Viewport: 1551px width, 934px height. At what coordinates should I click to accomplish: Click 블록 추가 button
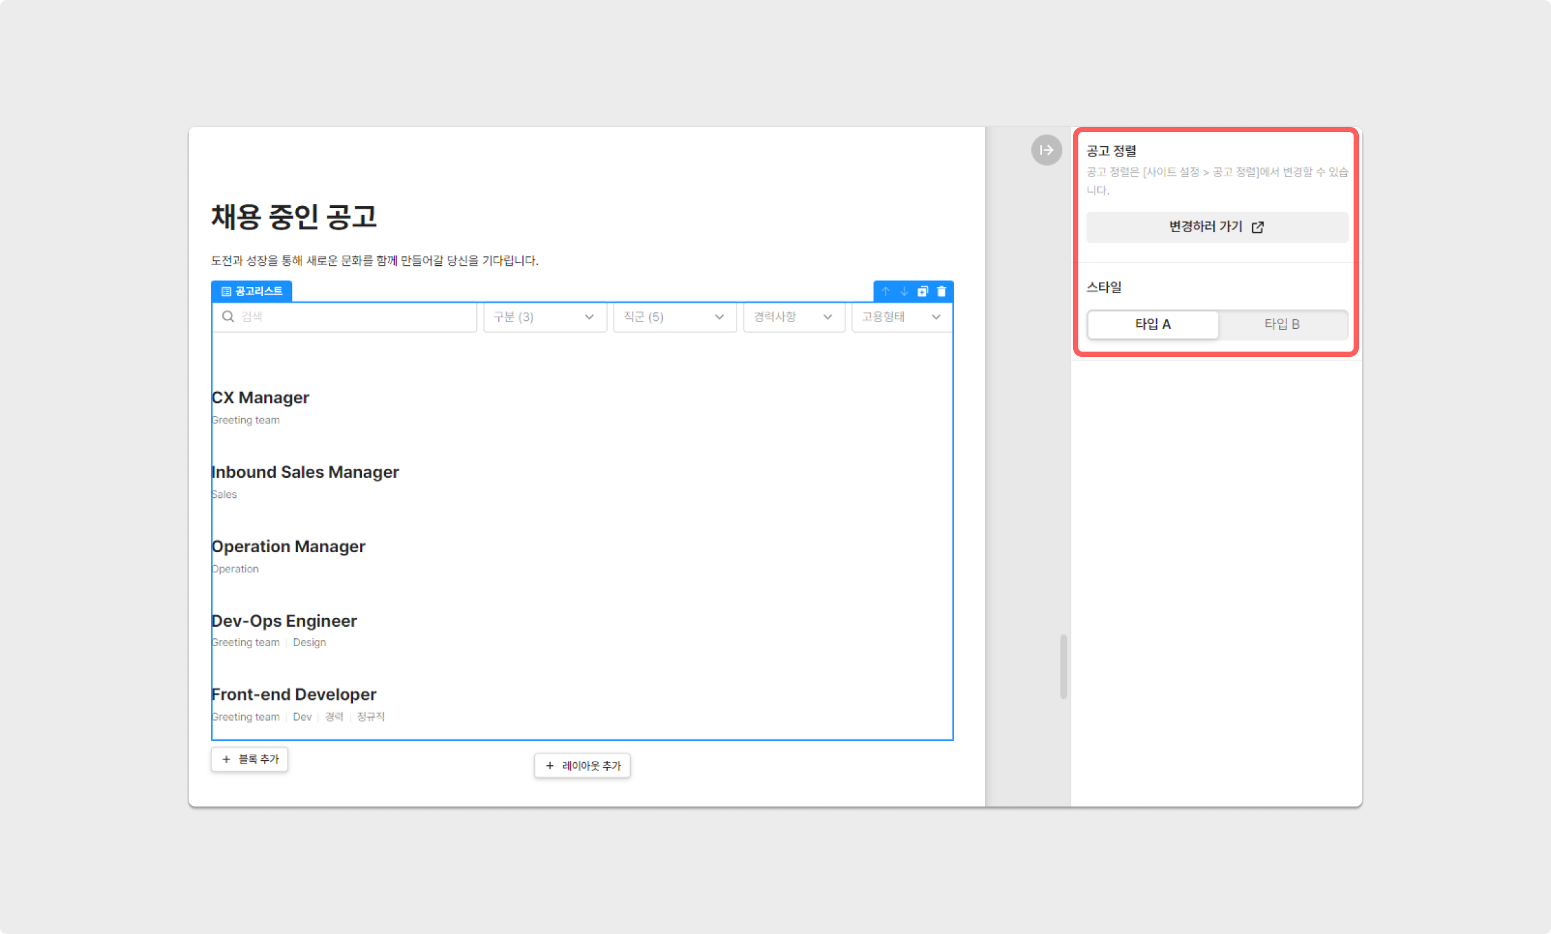(x=250, y=760)
